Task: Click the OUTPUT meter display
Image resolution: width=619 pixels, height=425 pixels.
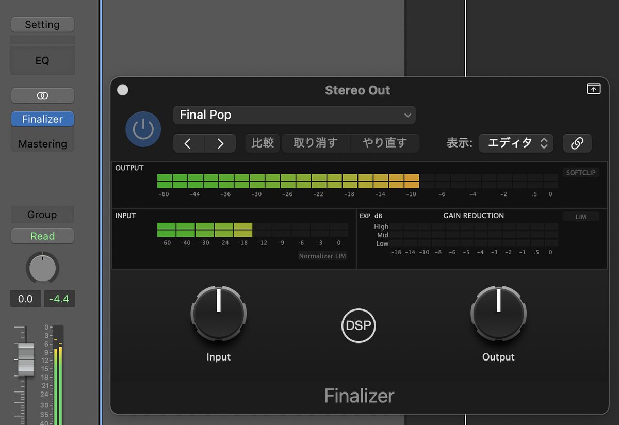Action: pos(357,181)
